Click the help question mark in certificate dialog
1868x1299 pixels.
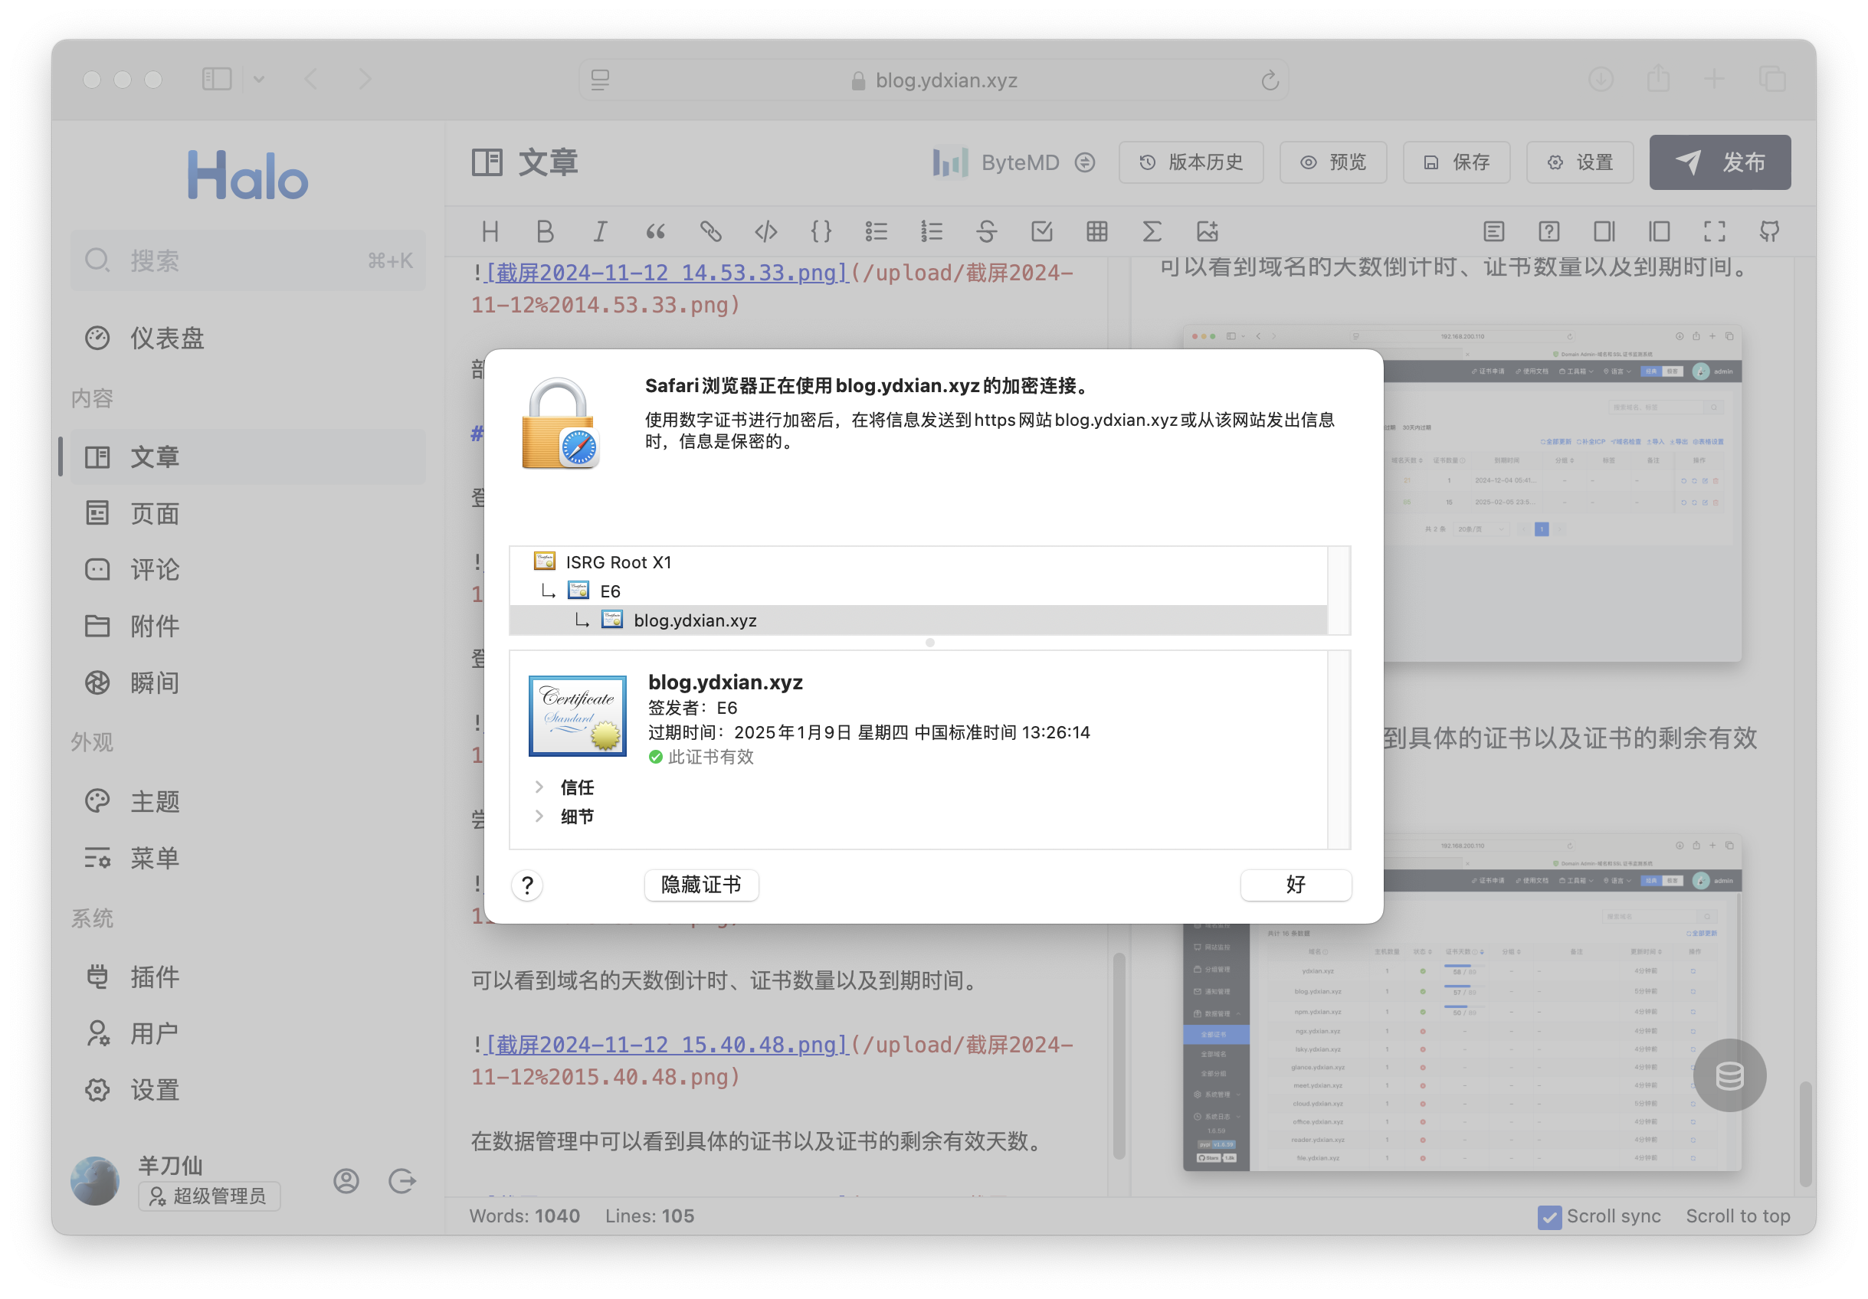tap(527, 885)
